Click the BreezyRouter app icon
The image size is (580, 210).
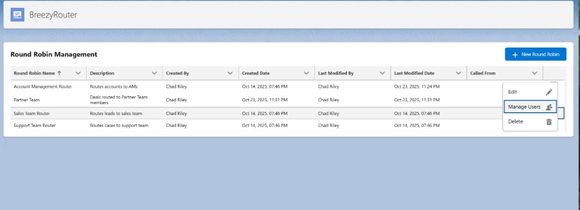(x=18, y=15)
